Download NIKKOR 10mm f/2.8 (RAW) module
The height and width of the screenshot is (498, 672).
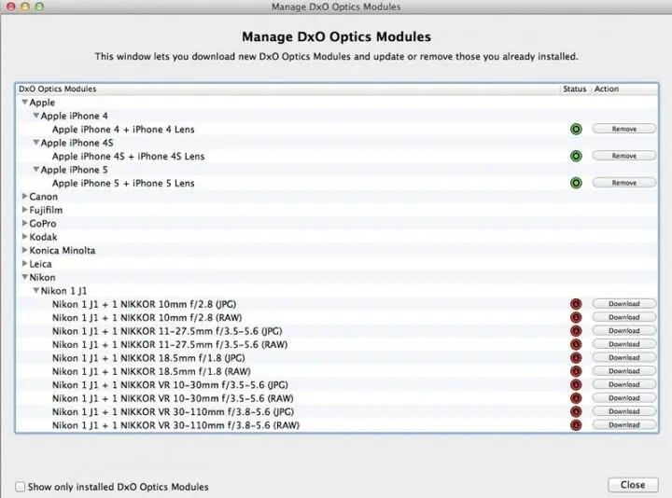pos(624,317)
